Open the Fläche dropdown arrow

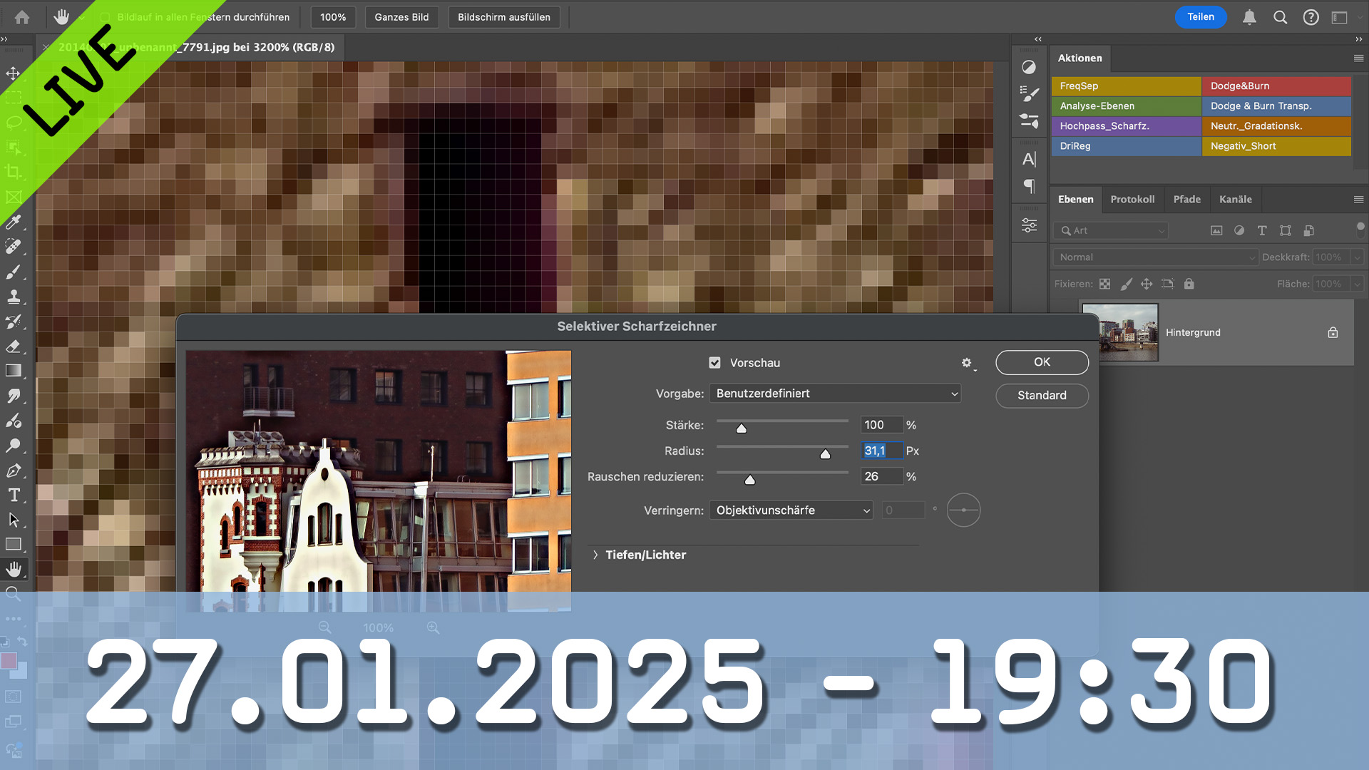click(1357, 284)
